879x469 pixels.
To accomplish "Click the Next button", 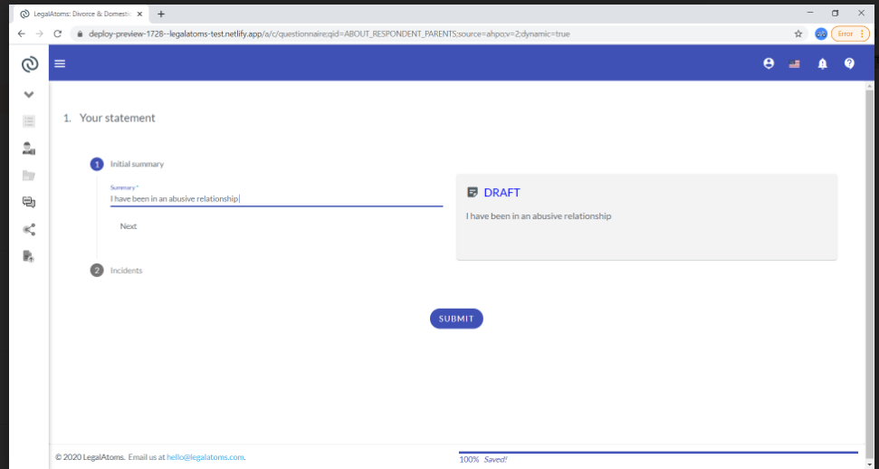I will tap(129, 226).
